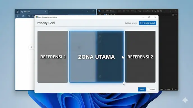Close the FancyZones Layout Editor window
Viewport: 193px width, 108px height.
(x=155, y=17)
